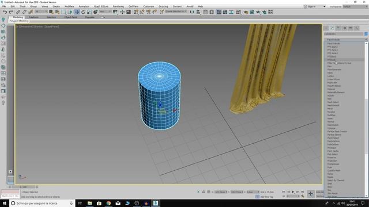
Task: Pick the Rectangular Selection Region icon
Action: pyautogui.click(x=63, y=11)
